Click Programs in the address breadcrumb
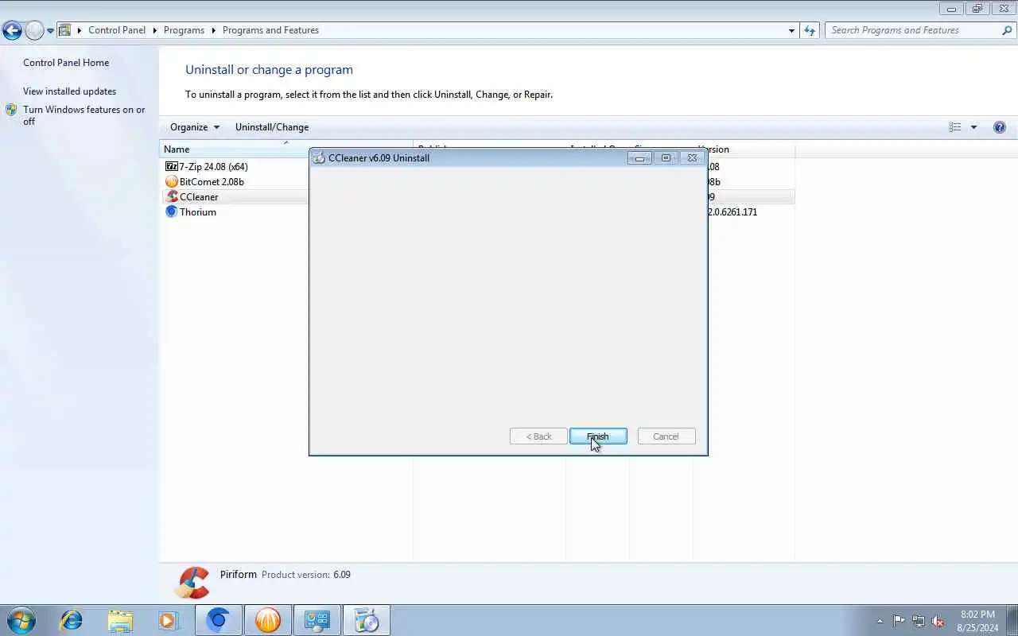Viewport: 1018px width, 636px height. click(x=184, y=30)
